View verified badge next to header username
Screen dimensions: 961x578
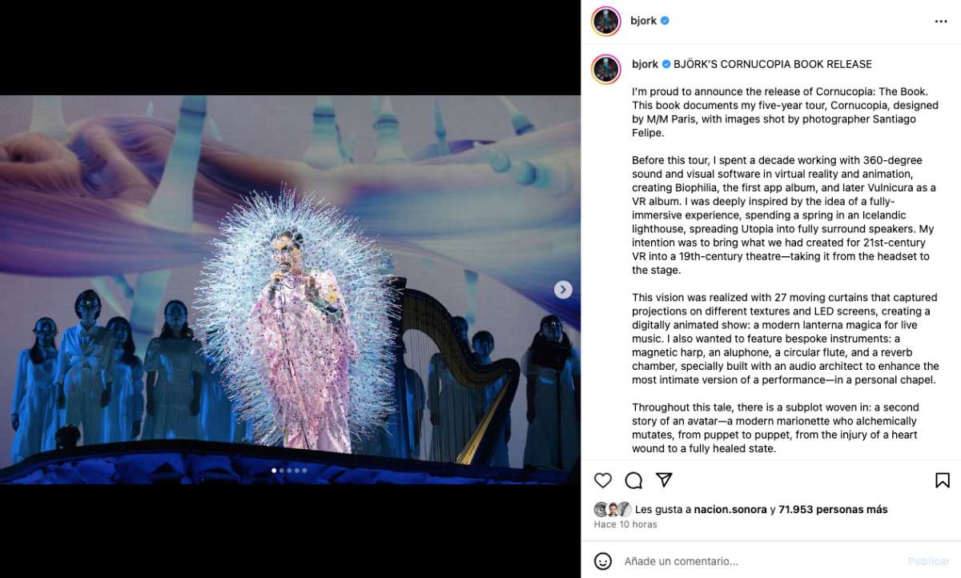665,21
